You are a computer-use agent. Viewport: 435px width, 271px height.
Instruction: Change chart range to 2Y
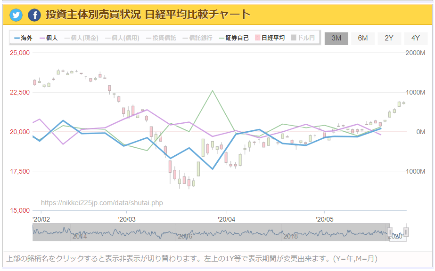[389, 38]
